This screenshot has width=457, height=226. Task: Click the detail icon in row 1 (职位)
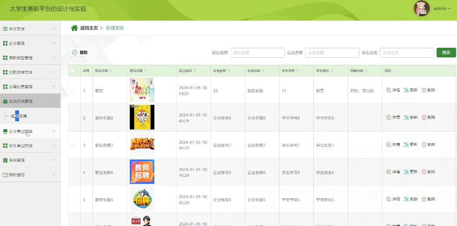(388, 90)
